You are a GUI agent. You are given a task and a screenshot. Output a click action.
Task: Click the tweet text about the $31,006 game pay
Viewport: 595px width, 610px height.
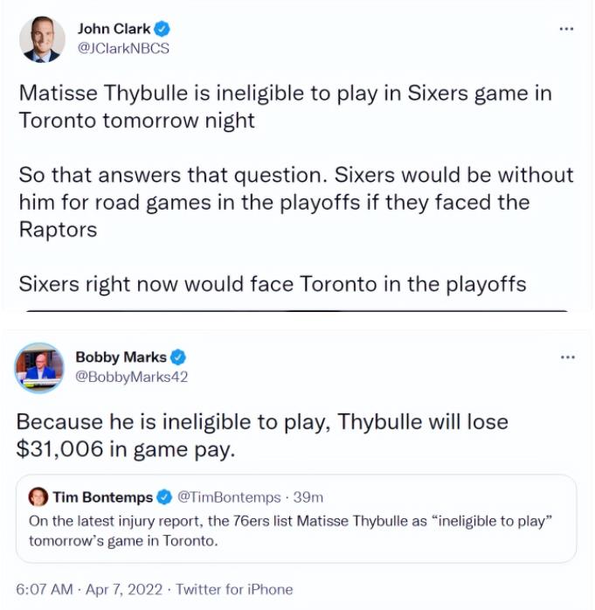click(x=262, y=435)
